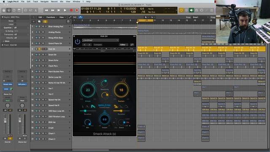The height and width of the screenshot is (152, 270).
Task: Open the File menu
Action: (22, 2)
